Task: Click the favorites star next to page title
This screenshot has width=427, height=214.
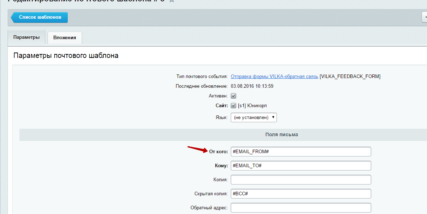Action: pyautogui.click(x=172, y=1)
